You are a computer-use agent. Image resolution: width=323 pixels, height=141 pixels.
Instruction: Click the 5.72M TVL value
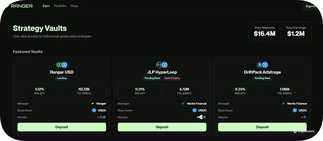tap(184, 89)
